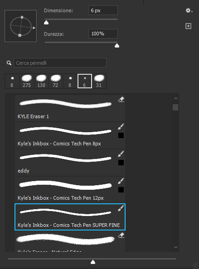Image resolution: width=199 pixels, height=269 pixels.
Task: Open the brush panel gear settings menu
Action: 189,10
